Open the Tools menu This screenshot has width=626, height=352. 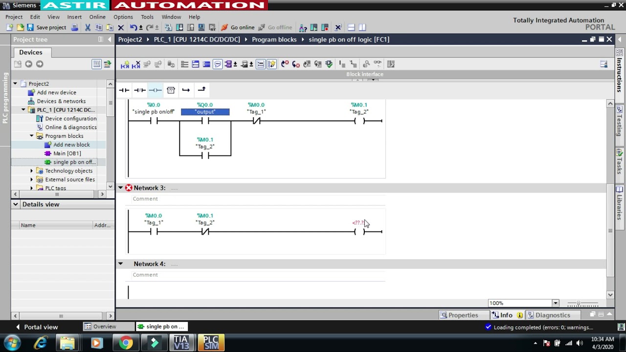(x=147, y=17)
